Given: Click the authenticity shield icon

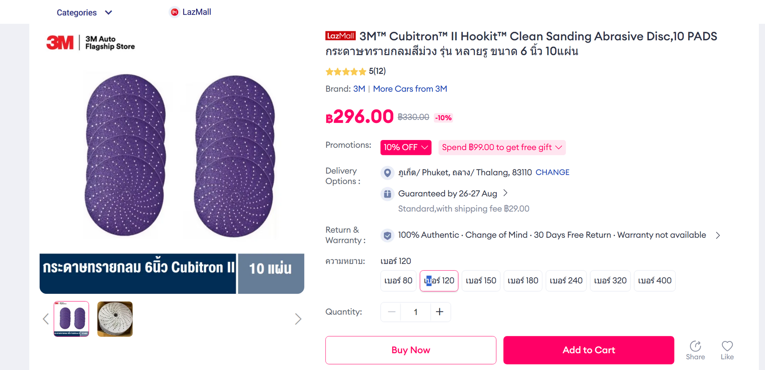Looking at the screenshot, I should pos(387,235).
